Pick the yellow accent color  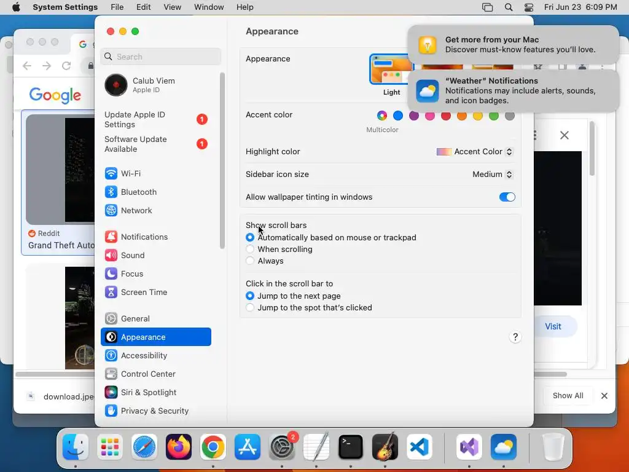(478, 116)
